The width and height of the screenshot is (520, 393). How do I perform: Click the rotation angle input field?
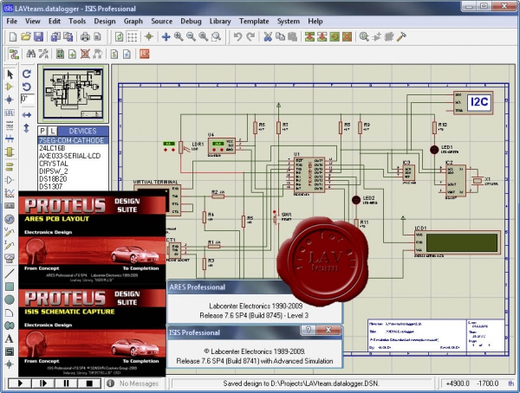point(27,99)
